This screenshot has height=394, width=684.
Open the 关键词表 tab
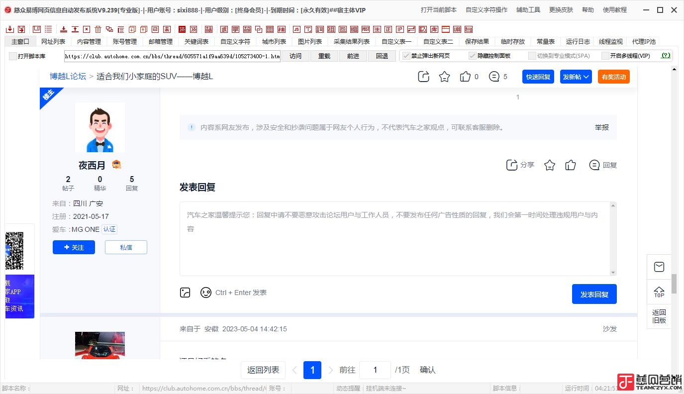click(196, 42)
